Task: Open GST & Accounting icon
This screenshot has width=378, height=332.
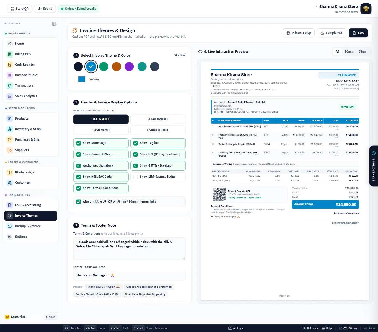Action: click(x=10, y=205)
